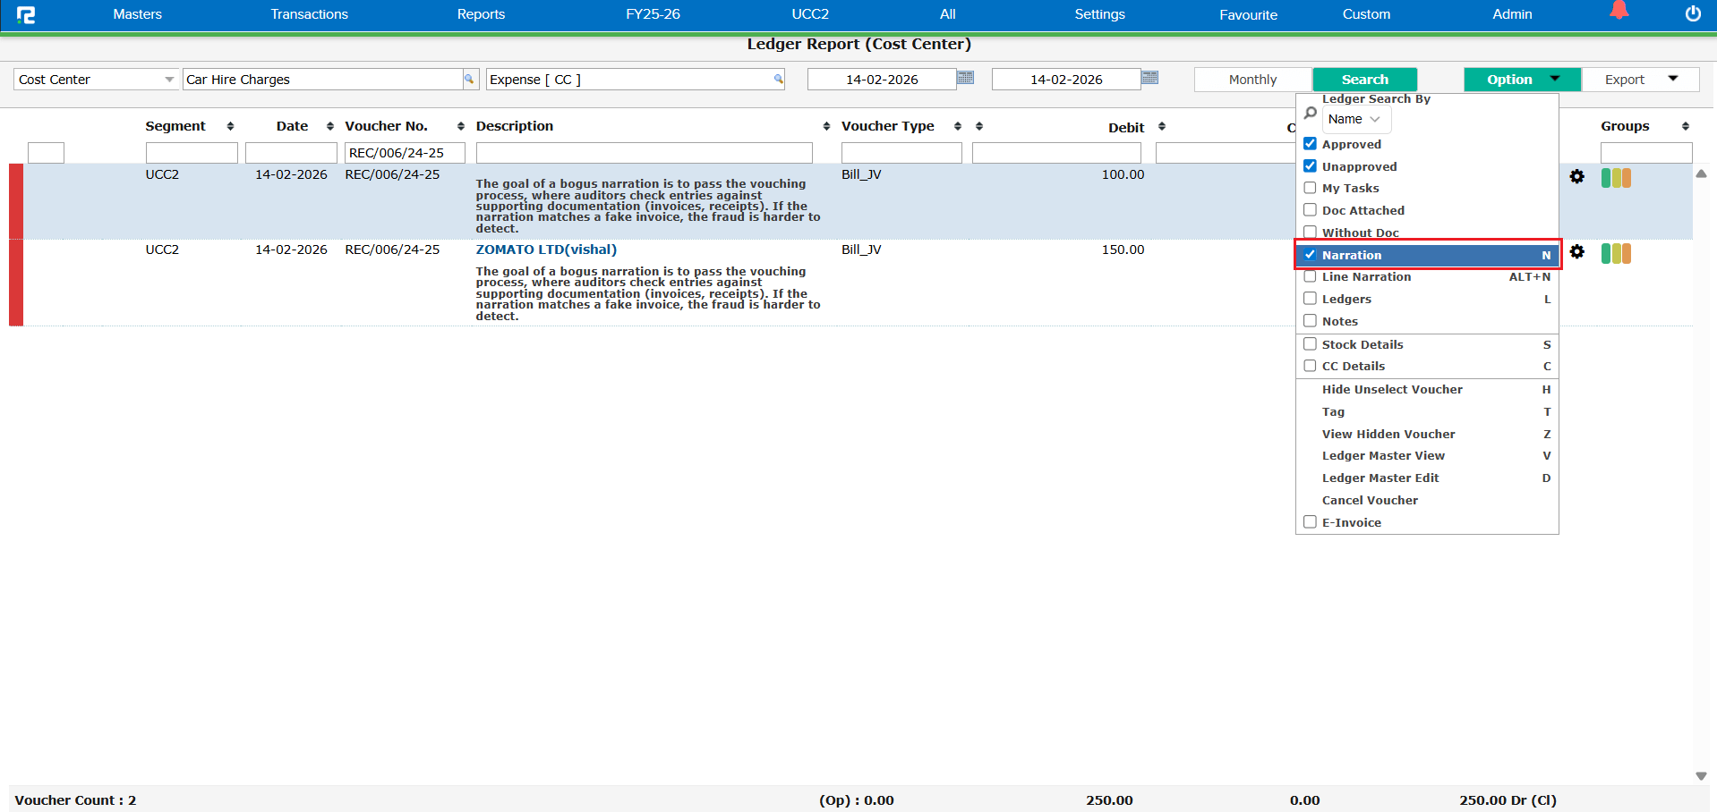Open the From date calendar picker

click(965, 78)
